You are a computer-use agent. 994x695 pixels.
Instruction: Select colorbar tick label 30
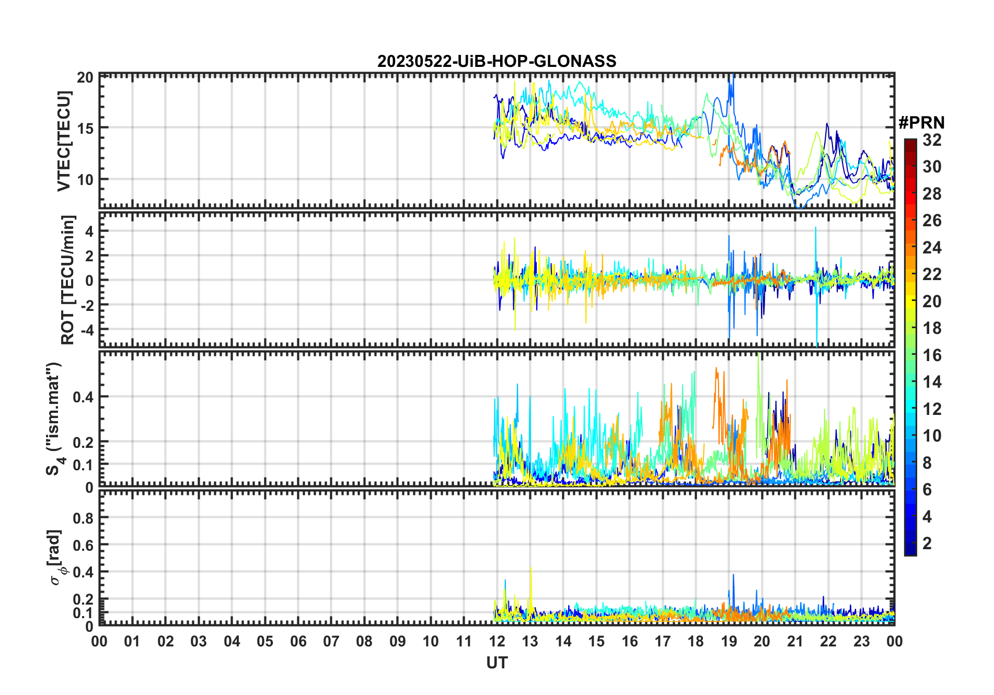coord(932,167)
